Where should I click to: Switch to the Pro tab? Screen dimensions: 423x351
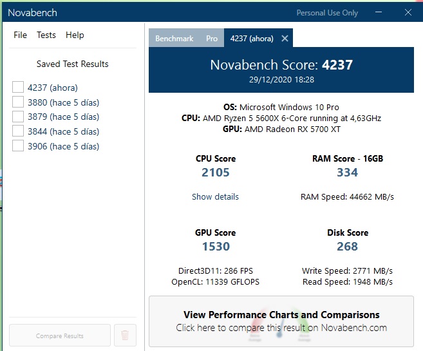tap(212, 38)
